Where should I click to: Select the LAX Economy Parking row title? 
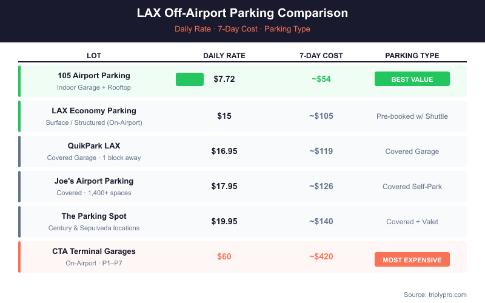[x=94, y=111]
